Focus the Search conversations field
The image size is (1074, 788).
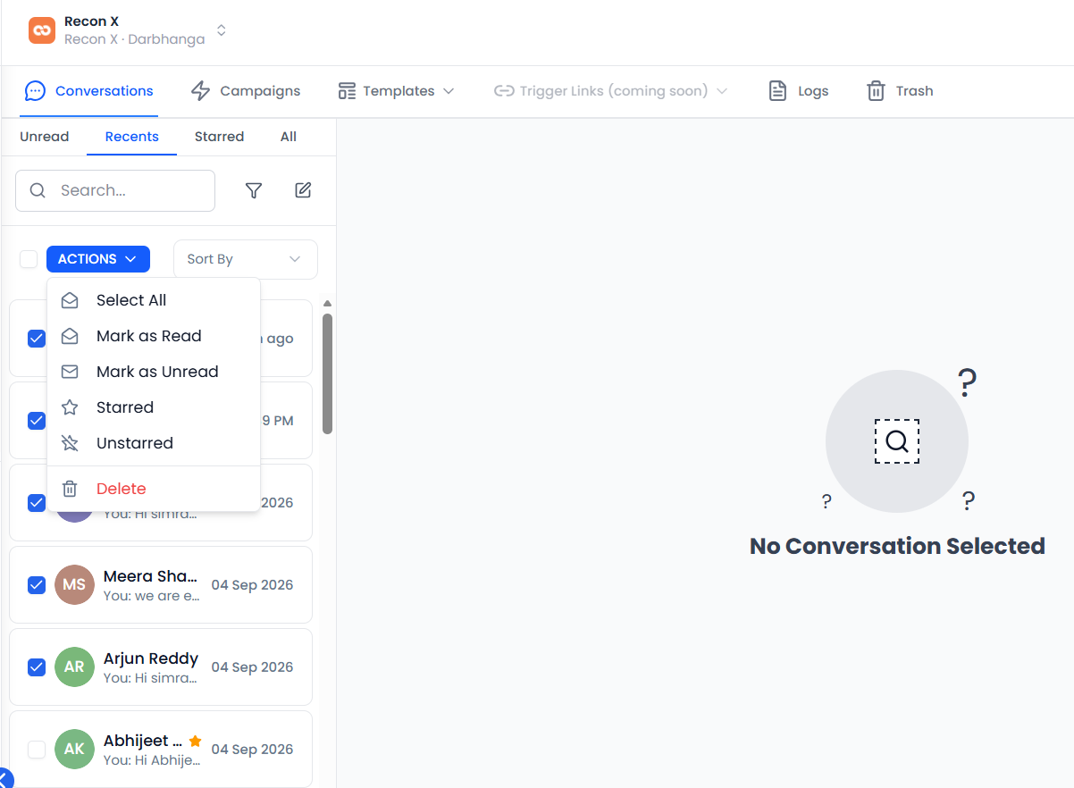click(115, 190)
